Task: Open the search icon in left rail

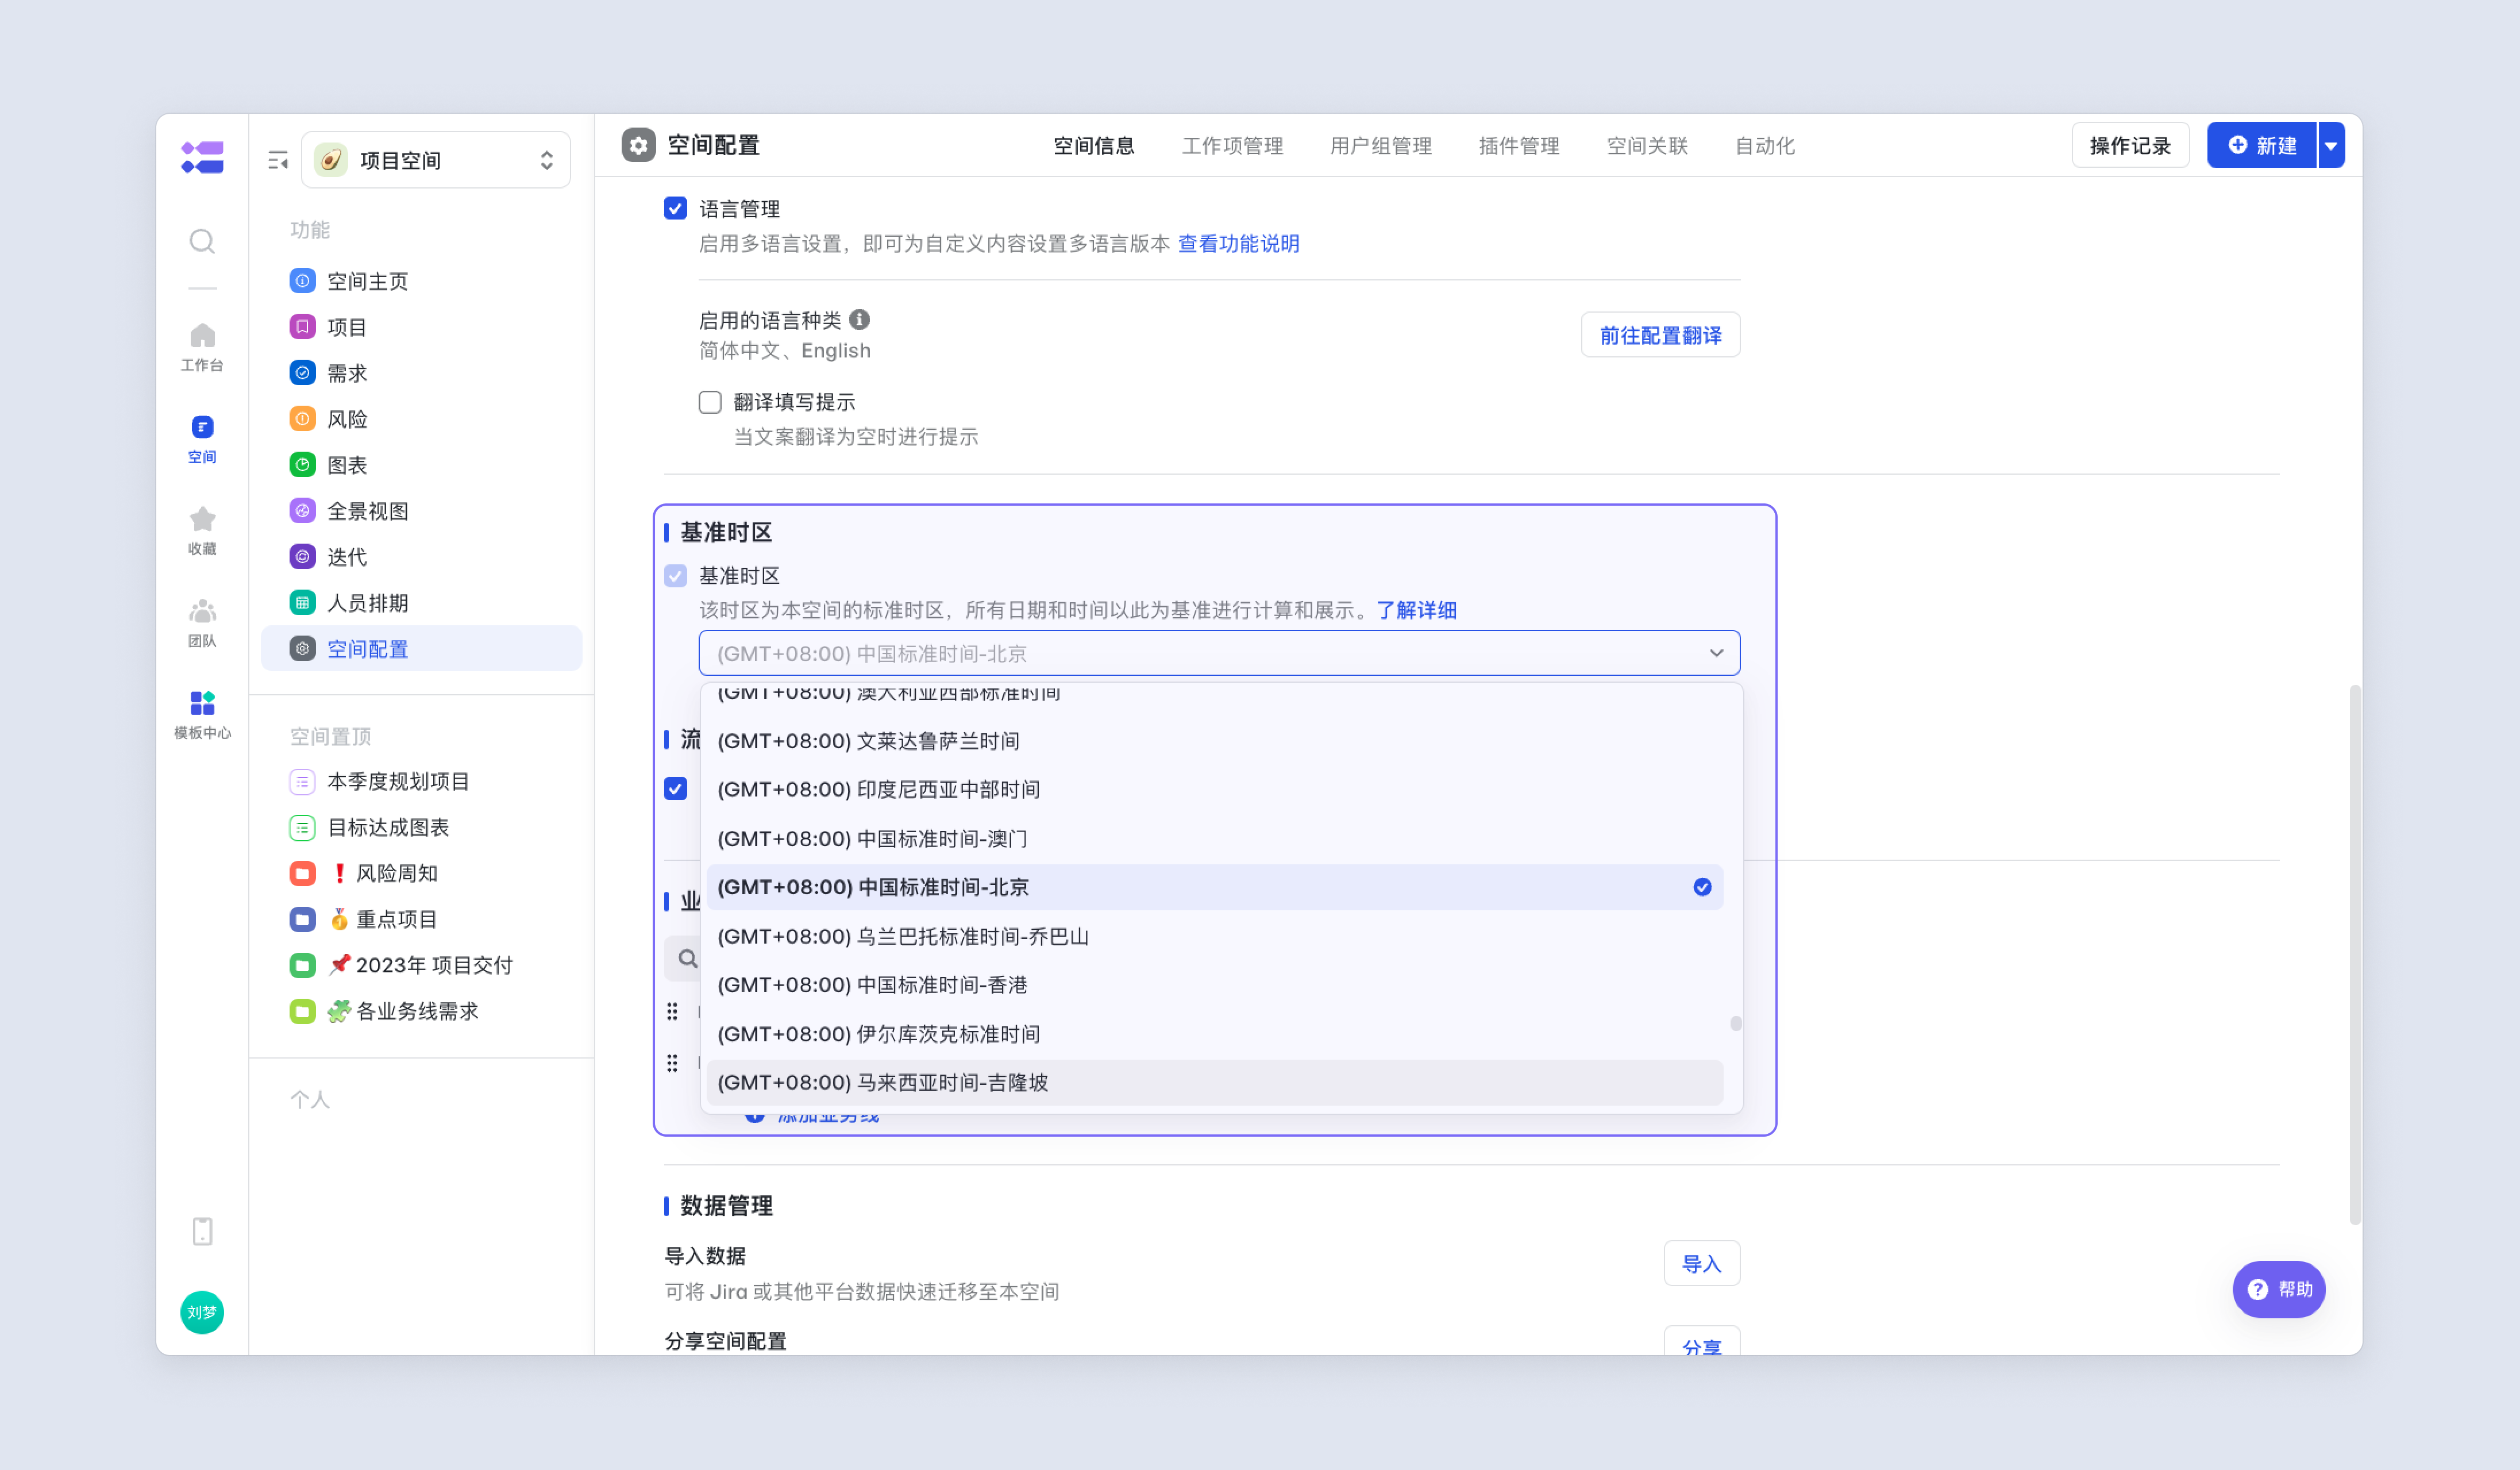Action: pos(202,241)
